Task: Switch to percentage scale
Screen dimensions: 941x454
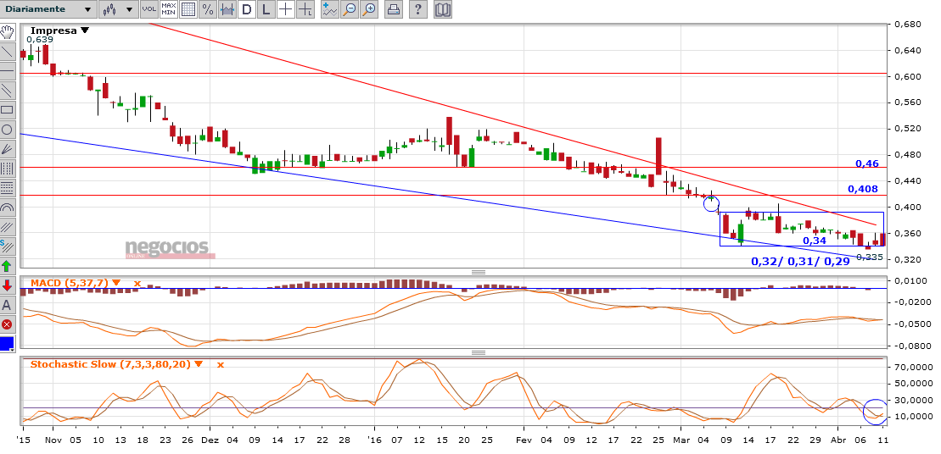Action: coord(207,9)
